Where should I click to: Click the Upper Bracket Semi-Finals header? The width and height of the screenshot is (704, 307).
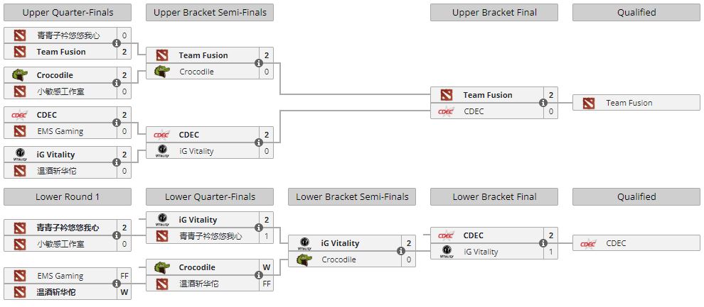[x=210, y=12]
